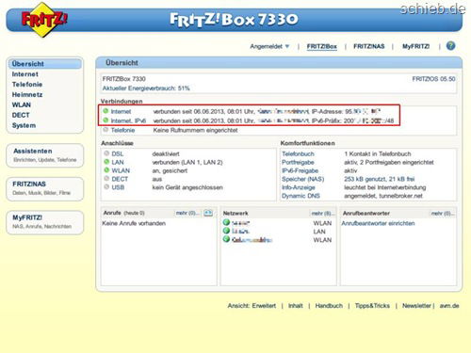The width and height of the screenshot is (471, 353).
Task: Open USB link under Anschlüsse
Action: tap(118, 187)
